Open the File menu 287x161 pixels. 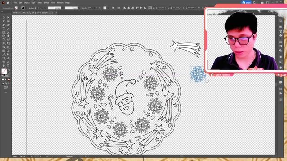click(x=15, y=3)
